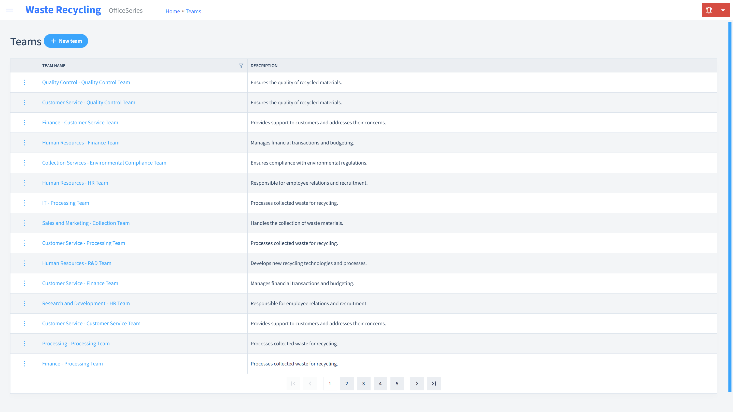
Task: Click the three-dot menu for Finance - Customer Service
Action: (25, 122)
